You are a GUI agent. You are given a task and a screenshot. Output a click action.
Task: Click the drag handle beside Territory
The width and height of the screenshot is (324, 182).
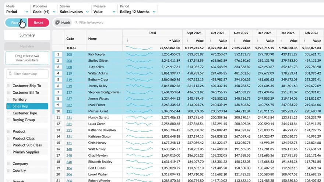click(x=8, y=99)
